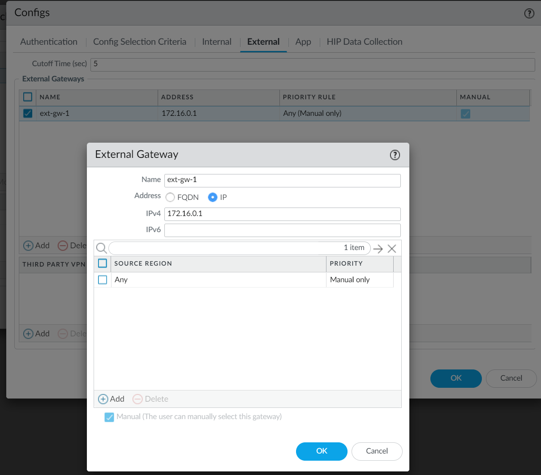Screen dimensions: 541x475
Task: Click the arrow icon next to item count
Action: 378,249
